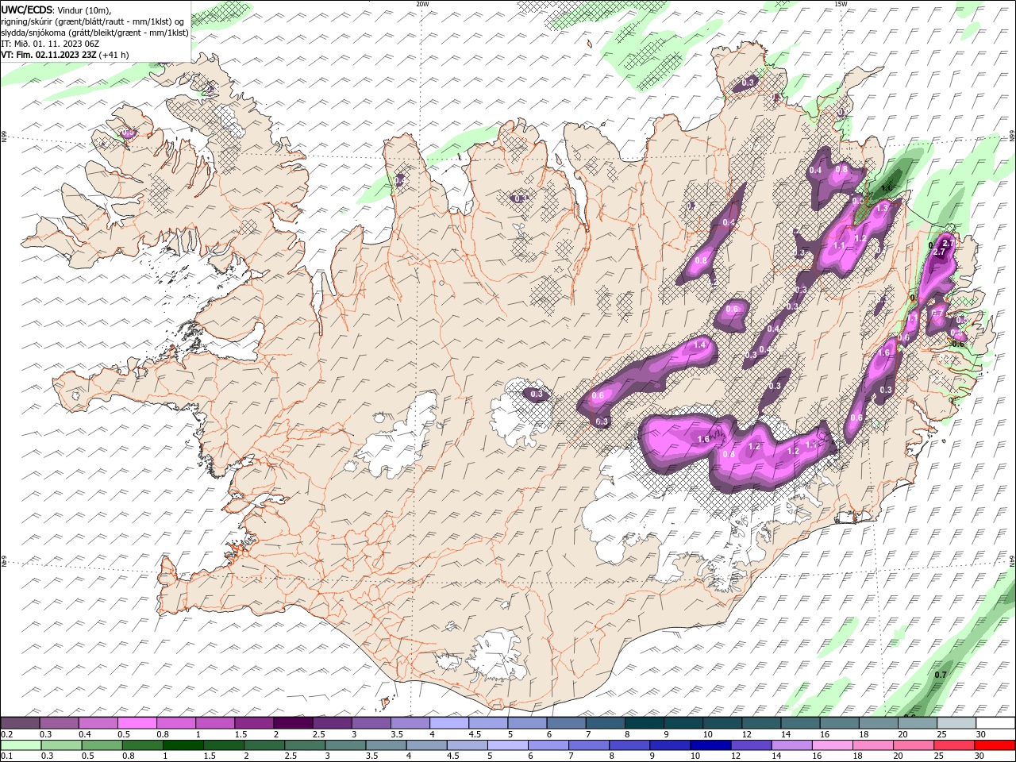Screen dimensions: 1016x762
Task: Click the crimson 25 swatch in lower legend row
Action: (x=954, y=745)
